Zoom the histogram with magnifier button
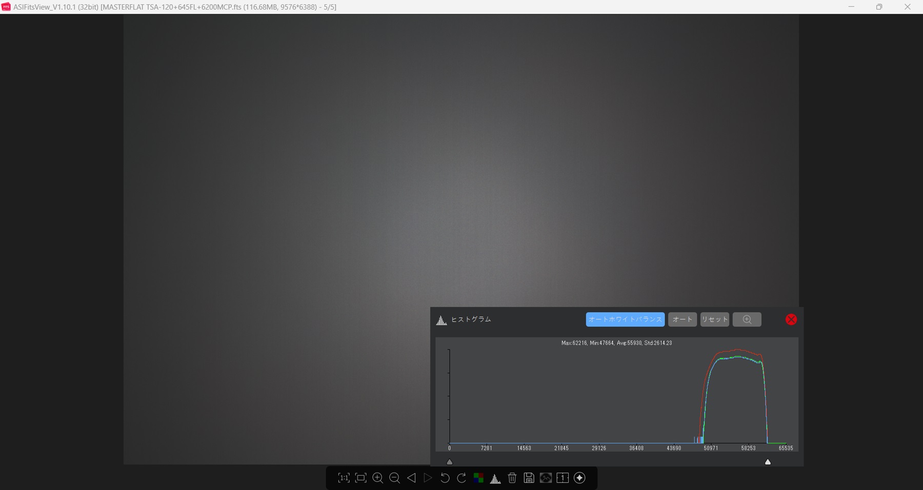Image resolution: width=923 pixels, height=490 pixels. [747, 319]
